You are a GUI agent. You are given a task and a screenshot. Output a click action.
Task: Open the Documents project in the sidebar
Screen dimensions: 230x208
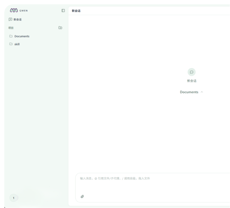tap(22, 36)
